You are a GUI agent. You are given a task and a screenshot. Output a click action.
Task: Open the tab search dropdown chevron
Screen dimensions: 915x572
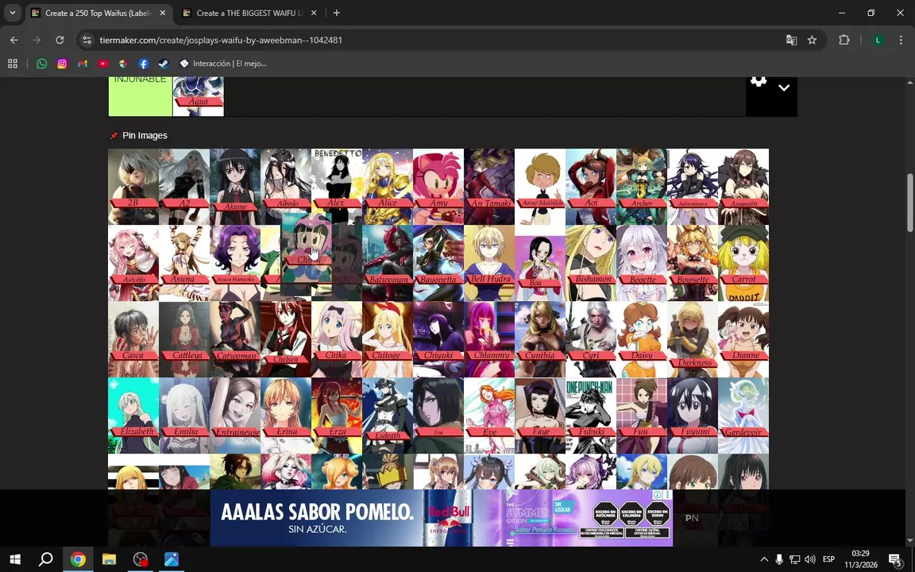pos(12,13)
